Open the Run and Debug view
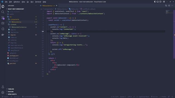Viewport: 175px width, 98px height. point(3,23)
